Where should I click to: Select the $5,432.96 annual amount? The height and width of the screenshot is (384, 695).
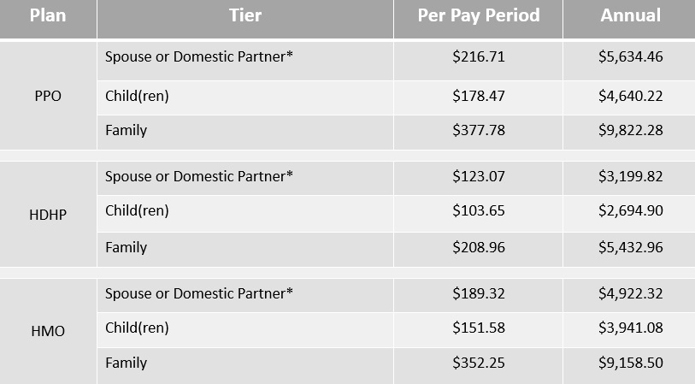click(630, 247)
